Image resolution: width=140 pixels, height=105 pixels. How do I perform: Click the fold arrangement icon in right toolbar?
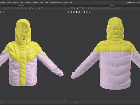point(83,8)
